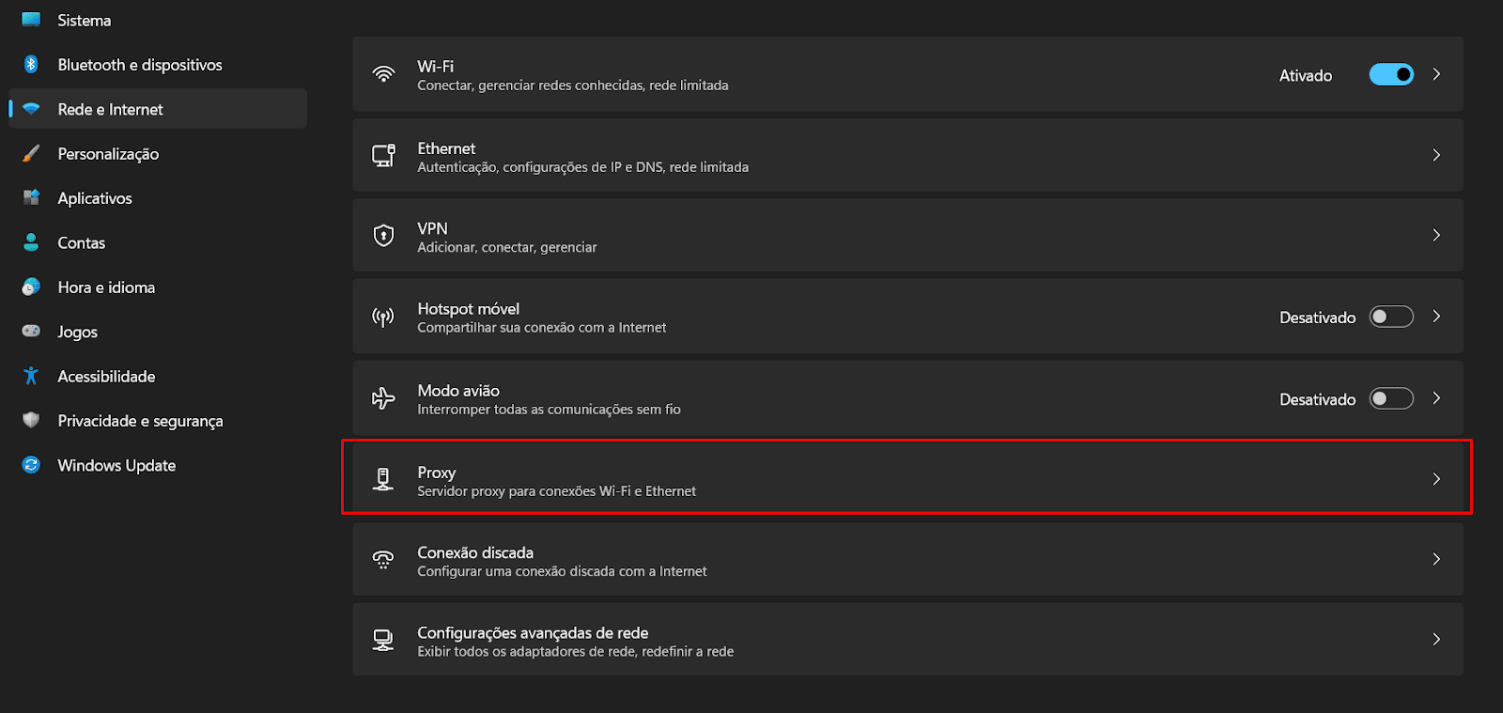Screen dimensions: 1503x713
Task: Expand the VPN settings chevron
Action: pos(1436,235)
